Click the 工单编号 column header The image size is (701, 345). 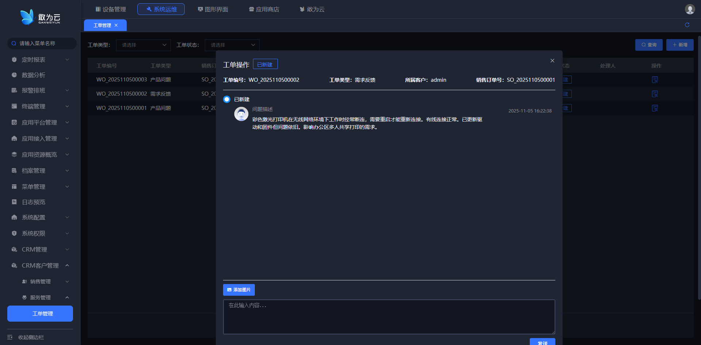tap(107, 66)
